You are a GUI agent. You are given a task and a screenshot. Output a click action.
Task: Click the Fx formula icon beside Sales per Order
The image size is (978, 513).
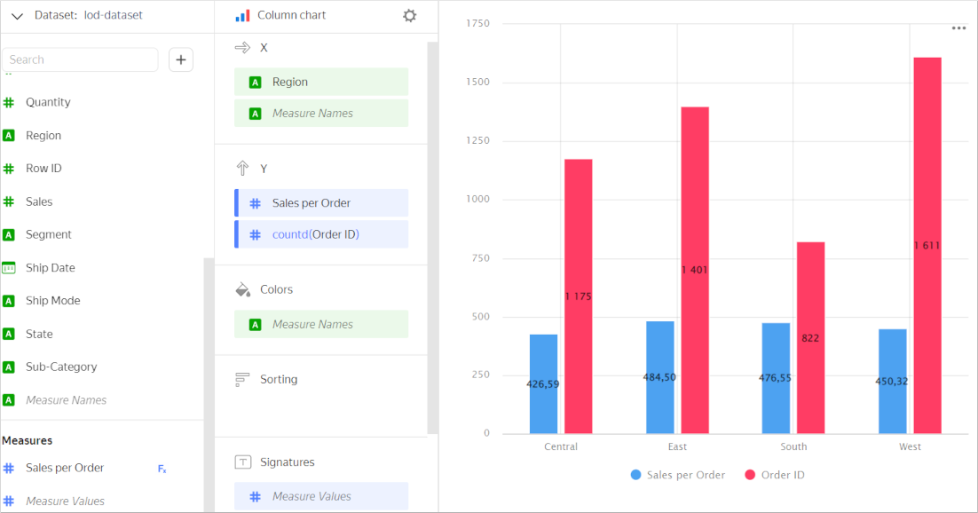tap(162, 469)
